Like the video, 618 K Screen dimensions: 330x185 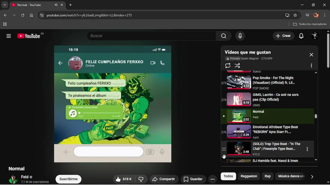[x=124, y=179]
